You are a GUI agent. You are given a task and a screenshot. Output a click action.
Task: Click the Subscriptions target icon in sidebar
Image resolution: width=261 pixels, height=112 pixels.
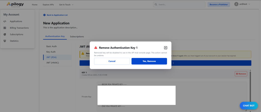coord(5,34)
